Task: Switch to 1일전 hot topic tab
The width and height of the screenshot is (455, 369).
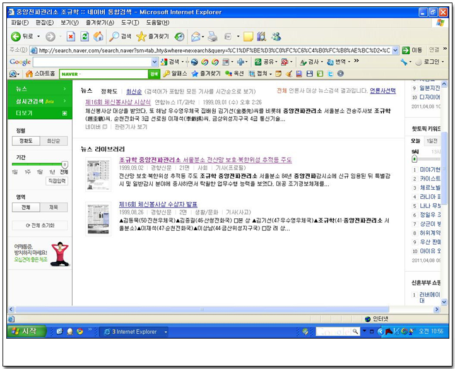Action: click(x=432, y=141)
